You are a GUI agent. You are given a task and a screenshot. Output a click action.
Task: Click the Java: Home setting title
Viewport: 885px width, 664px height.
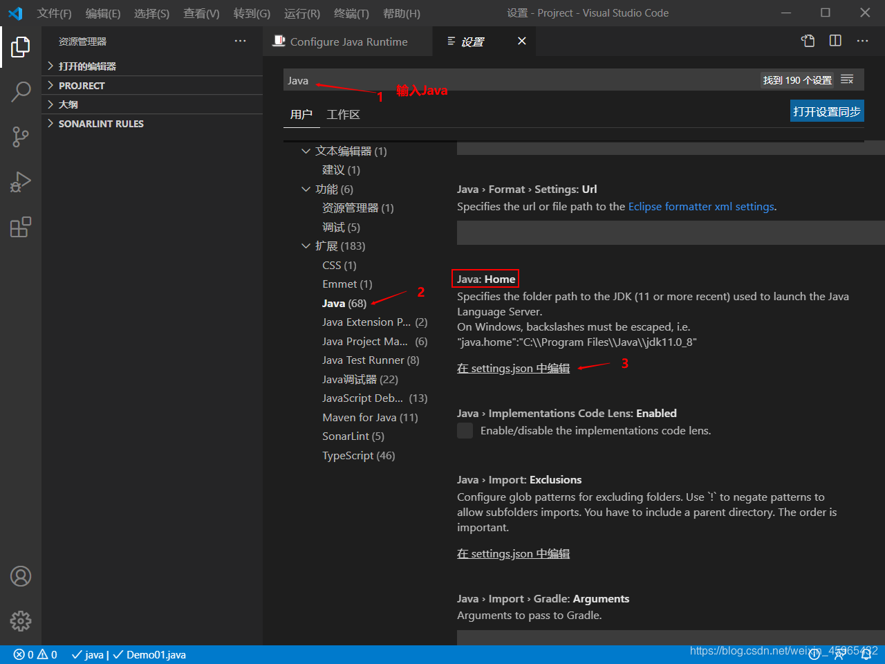tap(486, 279)
